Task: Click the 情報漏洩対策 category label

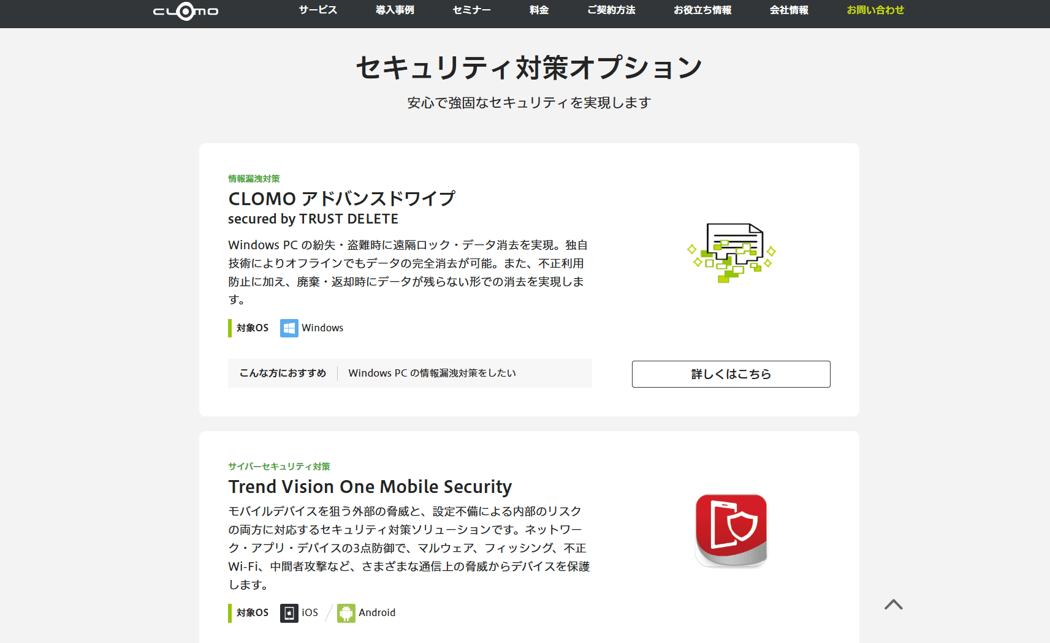Action: pos(254,179)
